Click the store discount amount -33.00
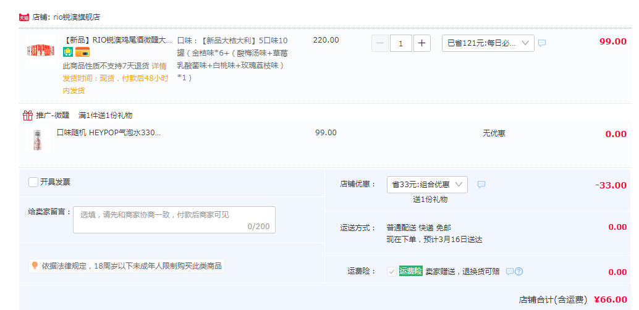Image resolution: width=639 pixels, height=310 pixels. [x=611, y=185]
